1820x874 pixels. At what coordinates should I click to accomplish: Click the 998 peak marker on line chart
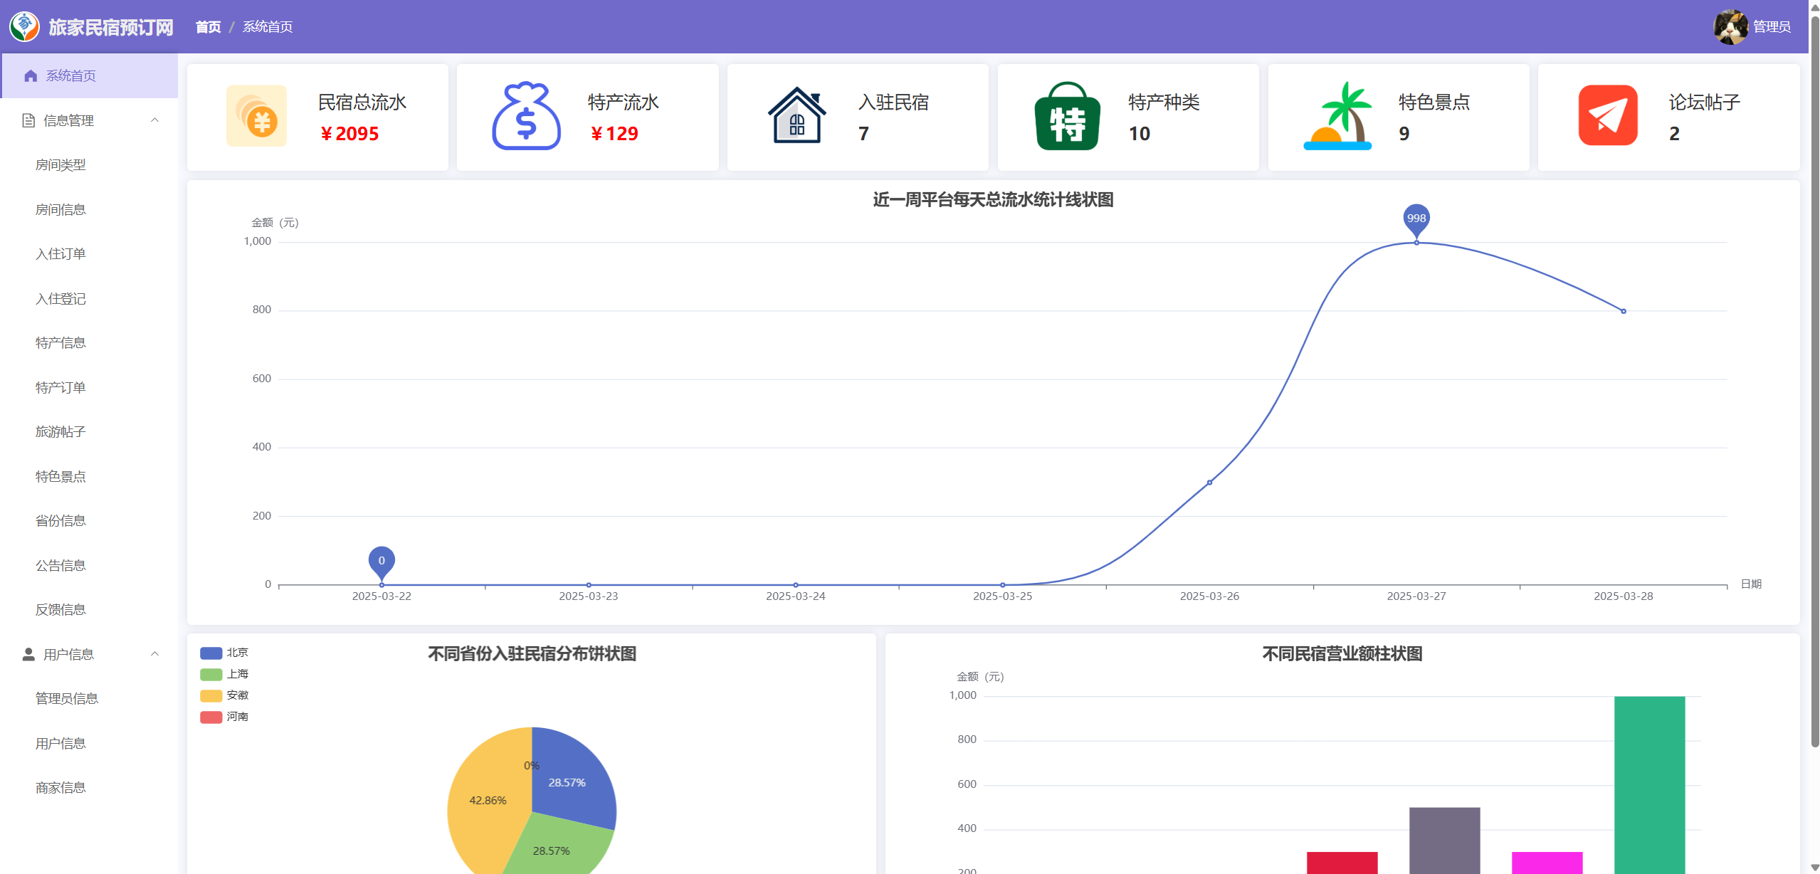(1416, 219)
